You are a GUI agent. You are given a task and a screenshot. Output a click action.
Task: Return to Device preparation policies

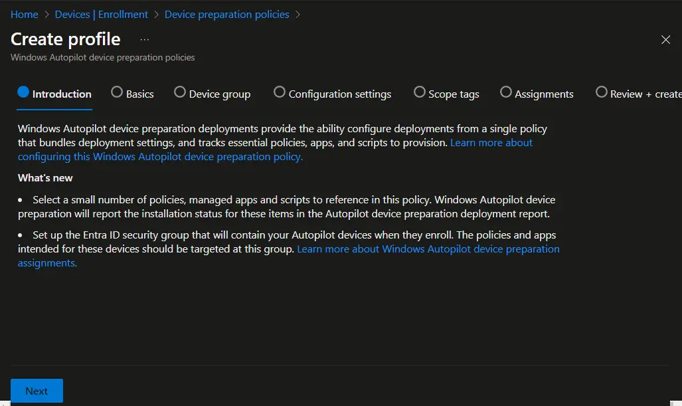tap(226, 14)
